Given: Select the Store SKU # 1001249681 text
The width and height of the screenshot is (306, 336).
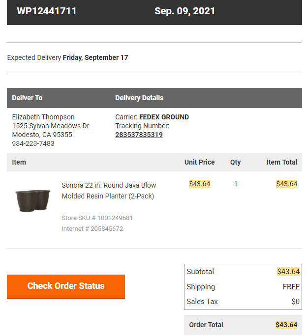Looking at the screenshot, I should pos(97,218).
